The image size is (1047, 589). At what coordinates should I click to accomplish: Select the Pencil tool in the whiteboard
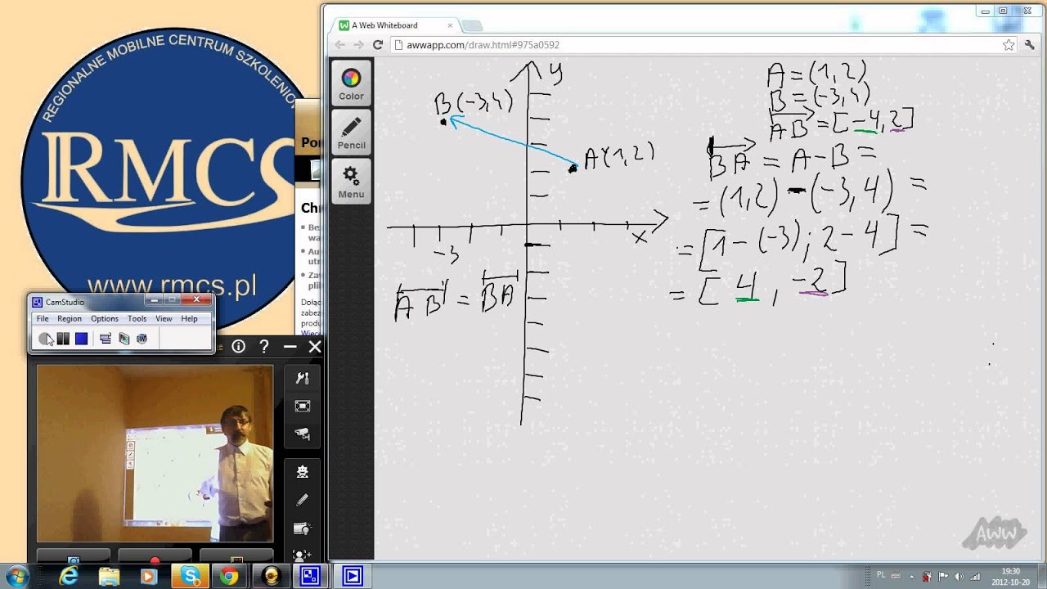(x=351, y=133)
